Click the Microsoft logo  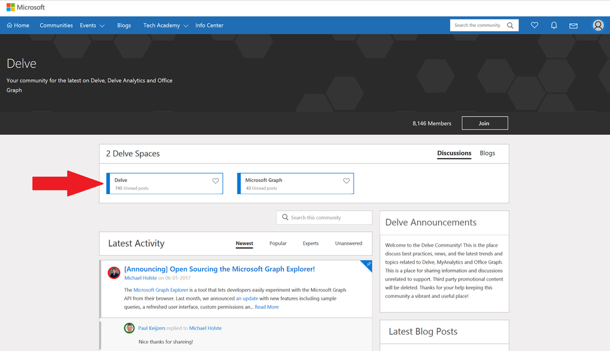click(x=26, y=7)
